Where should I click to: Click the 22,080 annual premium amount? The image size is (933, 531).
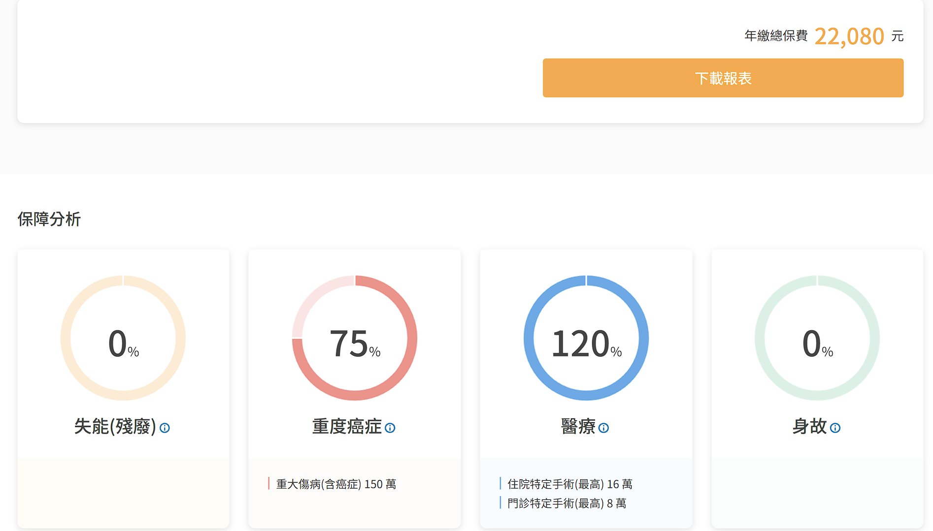point(849,36)
